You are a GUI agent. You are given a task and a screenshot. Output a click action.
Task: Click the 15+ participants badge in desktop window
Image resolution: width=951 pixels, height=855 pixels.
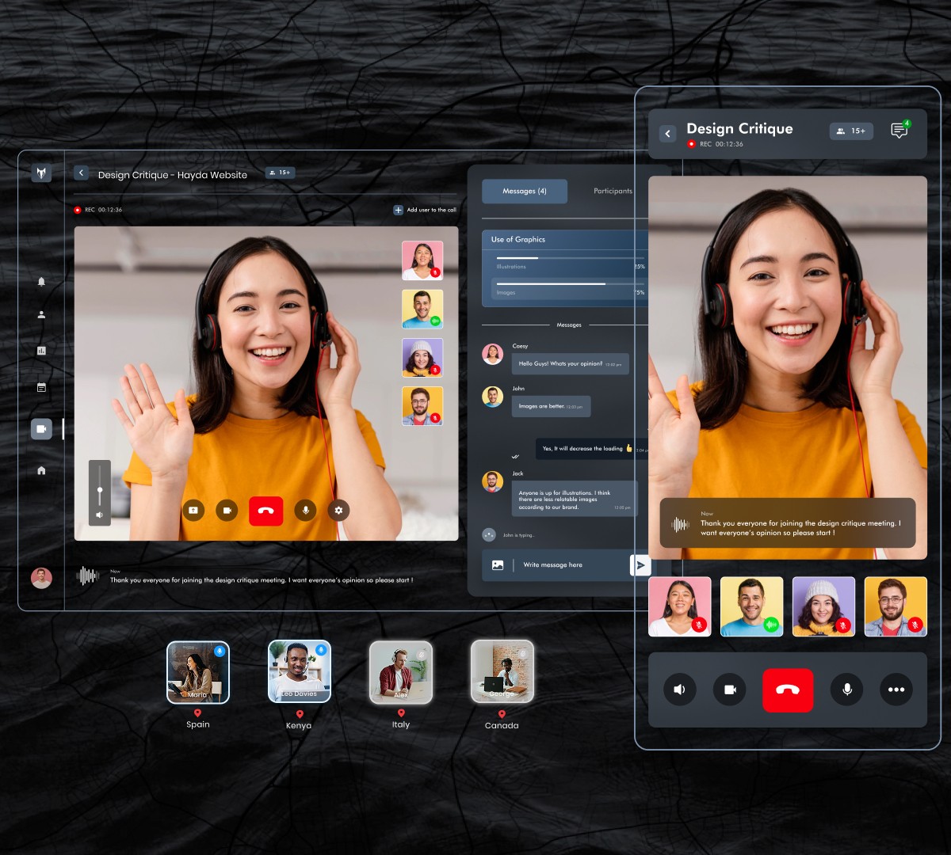[x=280, y=172]
